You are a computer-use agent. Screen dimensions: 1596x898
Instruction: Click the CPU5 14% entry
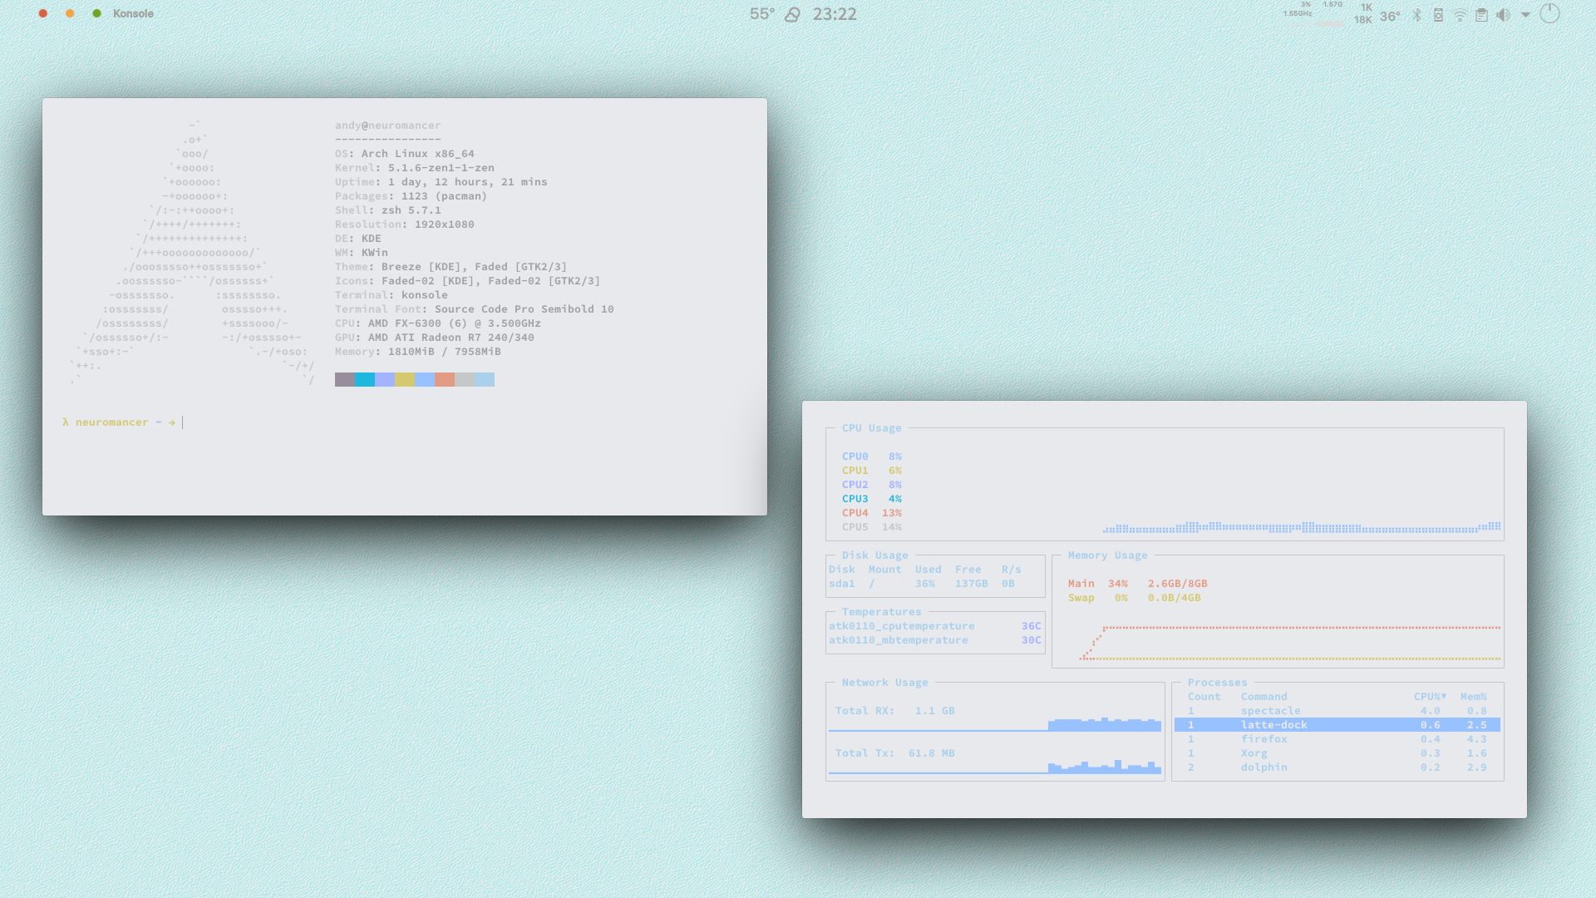[x=872, y=527]
